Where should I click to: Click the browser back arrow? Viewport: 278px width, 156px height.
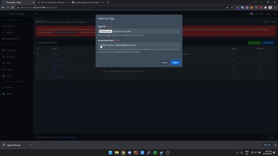pos(3,8)
